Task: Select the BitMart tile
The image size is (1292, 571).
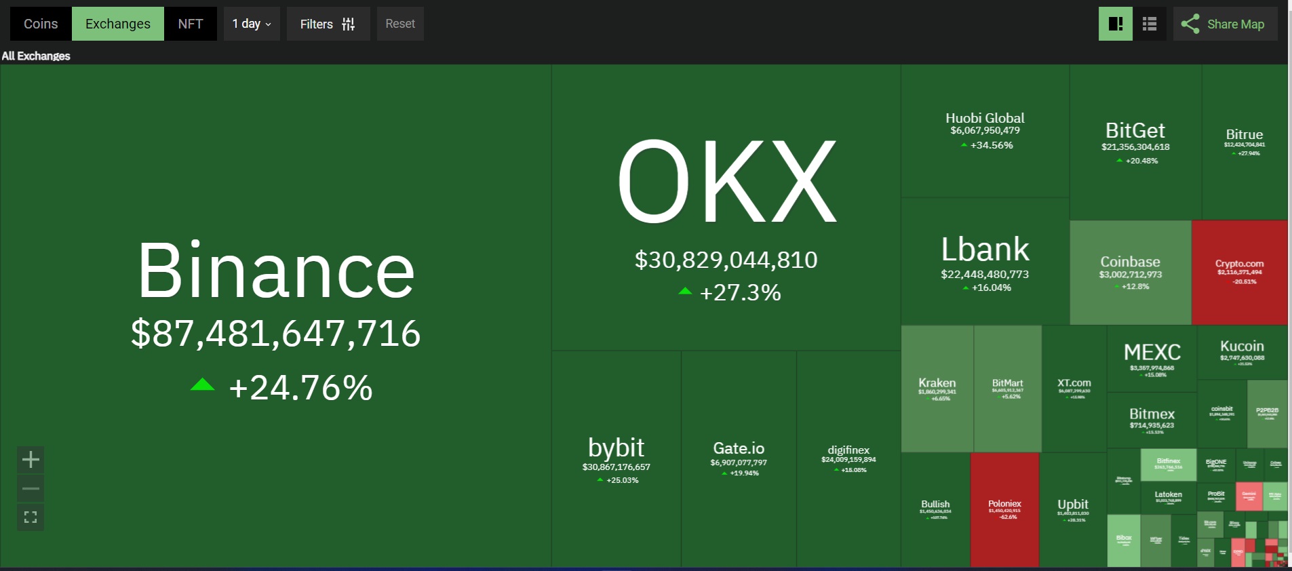Action: pos(1008,389)
